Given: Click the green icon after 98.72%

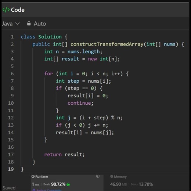Looking at the screenshot, I should coord(68,184).
